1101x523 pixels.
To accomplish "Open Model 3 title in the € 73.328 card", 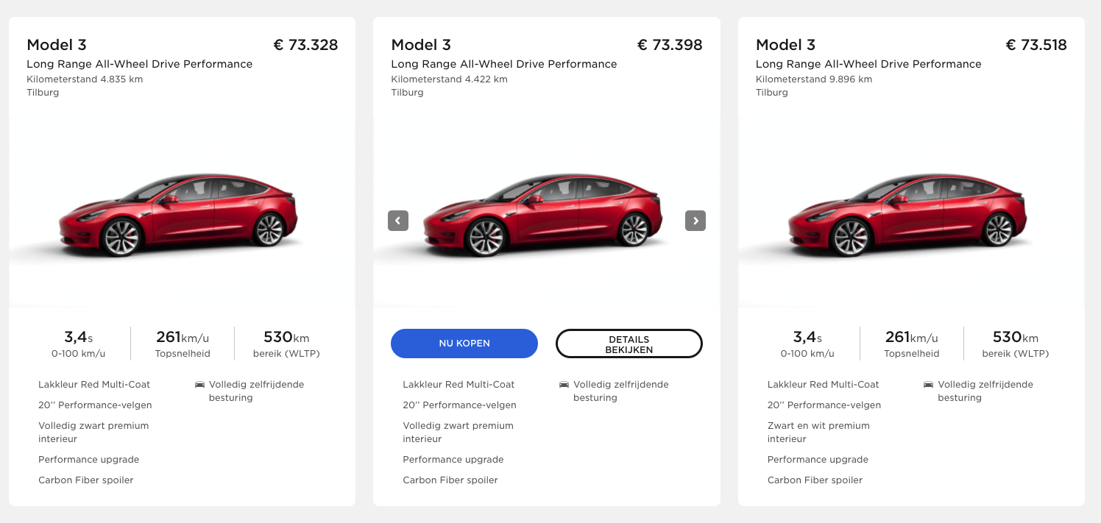I will coord(57,45).
